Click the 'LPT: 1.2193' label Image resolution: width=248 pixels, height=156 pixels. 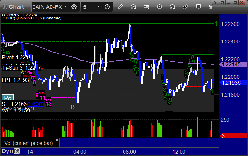tap(15, 80)
